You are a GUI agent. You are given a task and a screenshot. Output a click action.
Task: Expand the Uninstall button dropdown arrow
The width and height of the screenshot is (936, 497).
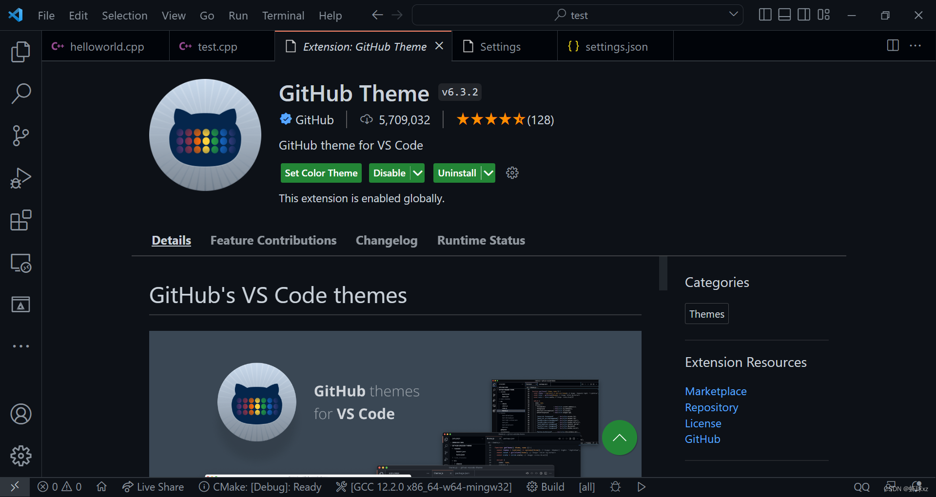(488, 173)
